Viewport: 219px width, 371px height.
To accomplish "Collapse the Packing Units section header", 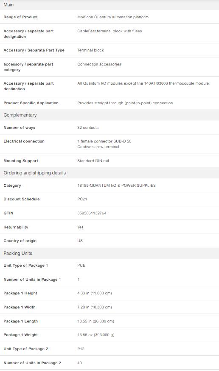I will [x=109, y=253].
